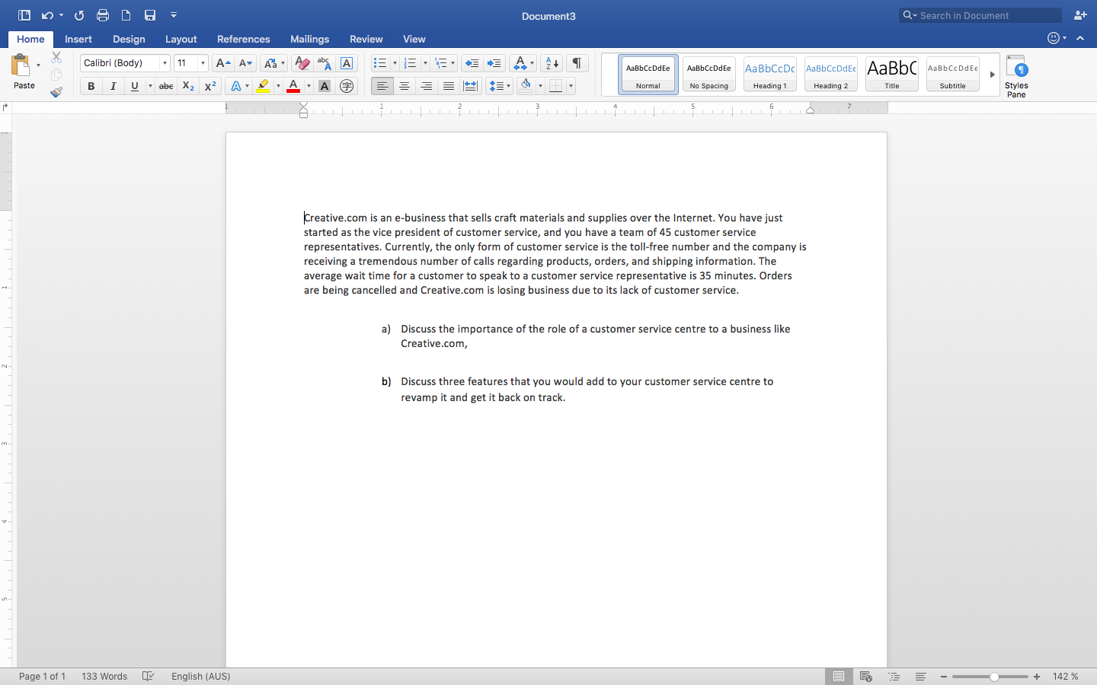Open the bullet list style dropdown arrow
1097x685 pixels.
[395, 63]
